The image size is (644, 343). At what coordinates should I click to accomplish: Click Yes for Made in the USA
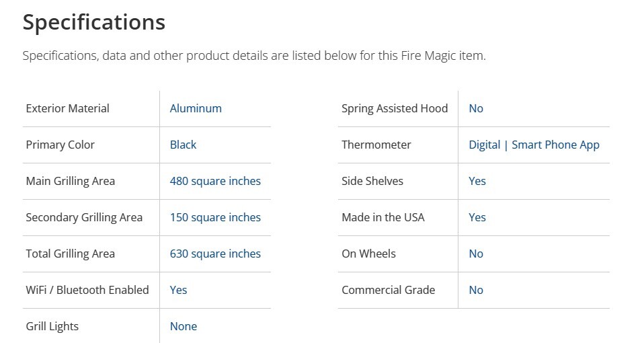(x=477, y=217)
